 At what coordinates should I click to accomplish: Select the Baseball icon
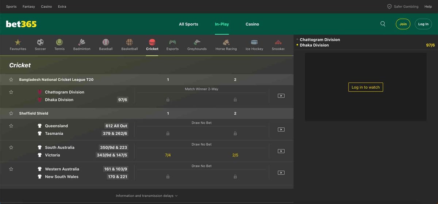click(x=105, y=42)
